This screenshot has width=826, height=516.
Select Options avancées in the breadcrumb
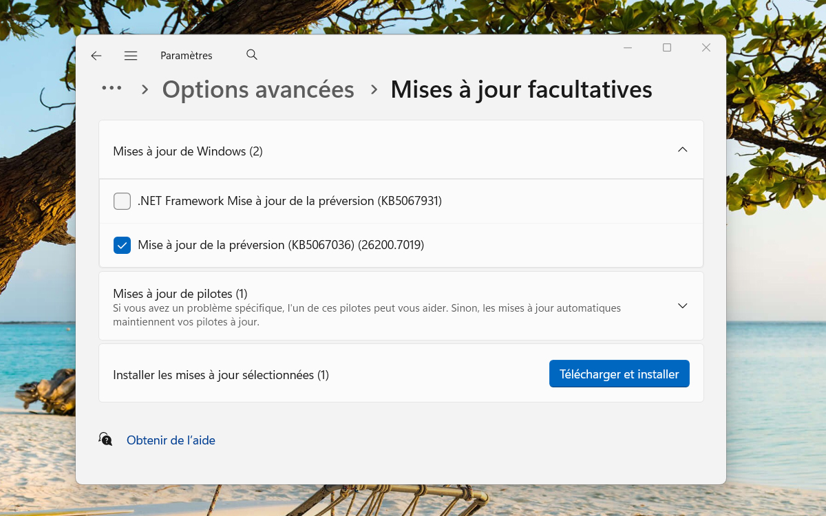pos(257,89)
